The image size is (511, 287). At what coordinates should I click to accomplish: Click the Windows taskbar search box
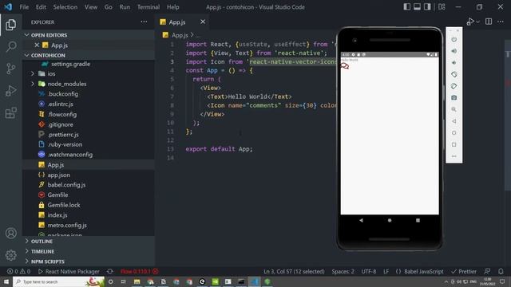tap(59, 281)
